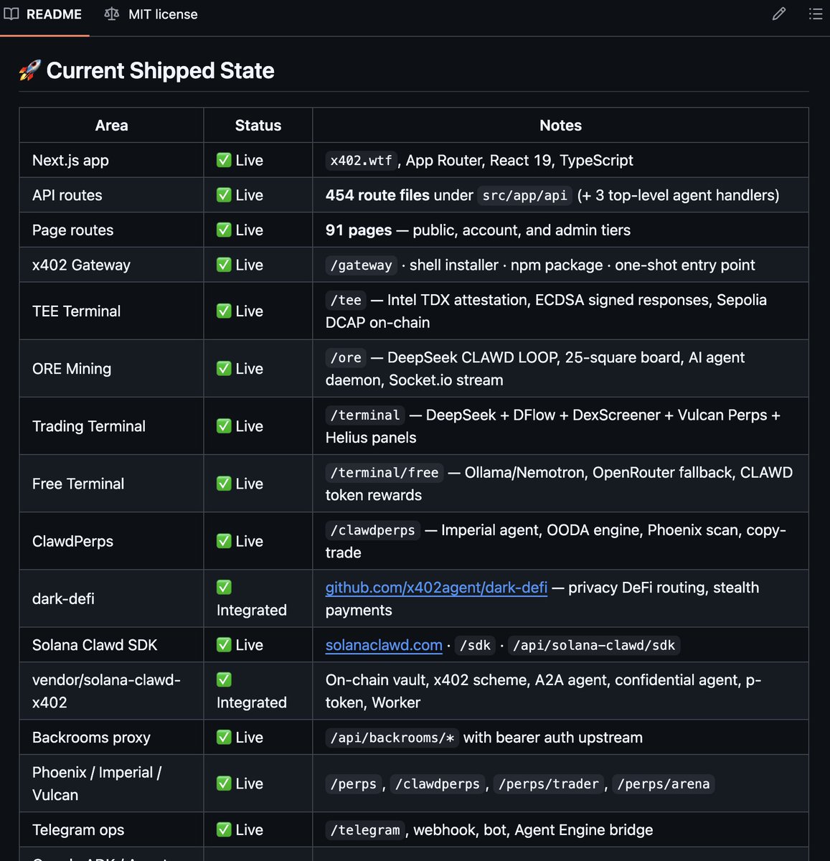Select the /perps/arena code snippet

pyautogui.click(x=663, y=784)
